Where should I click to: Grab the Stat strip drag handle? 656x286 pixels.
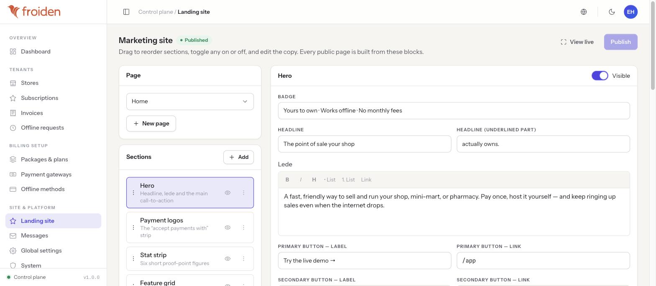click(133, 259)
